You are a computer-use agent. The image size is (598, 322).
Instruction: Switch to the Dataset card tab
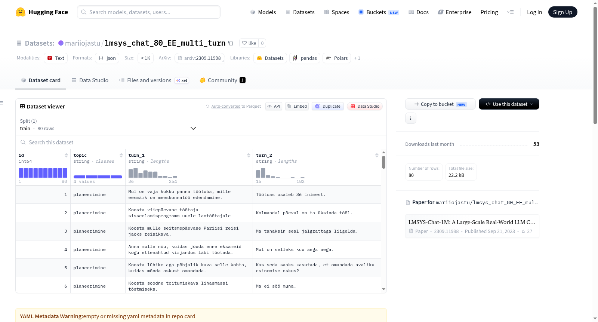40,80
